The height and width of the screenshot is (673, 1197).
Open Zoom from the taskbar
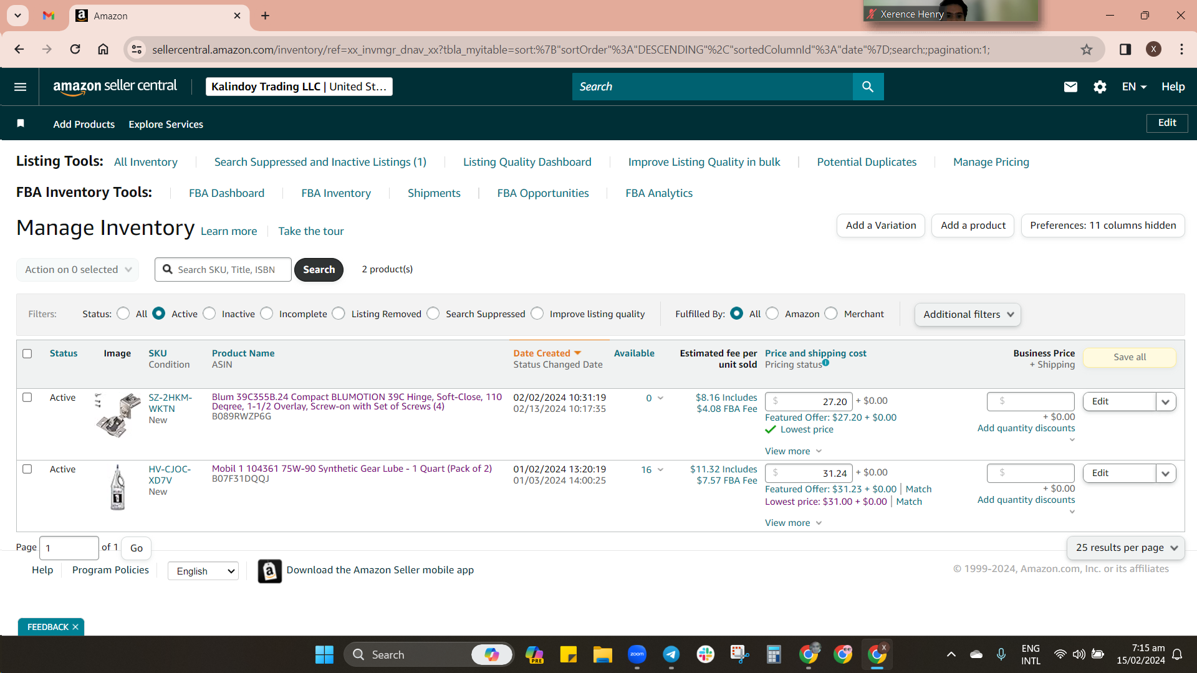pyautogui.click(x=637, y=654)
